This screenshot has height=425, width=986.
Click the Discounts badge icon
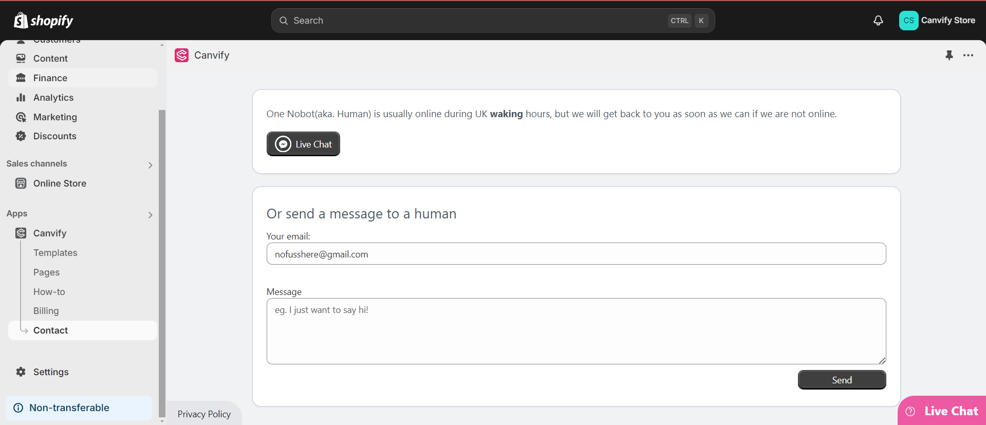click(21, 136)
